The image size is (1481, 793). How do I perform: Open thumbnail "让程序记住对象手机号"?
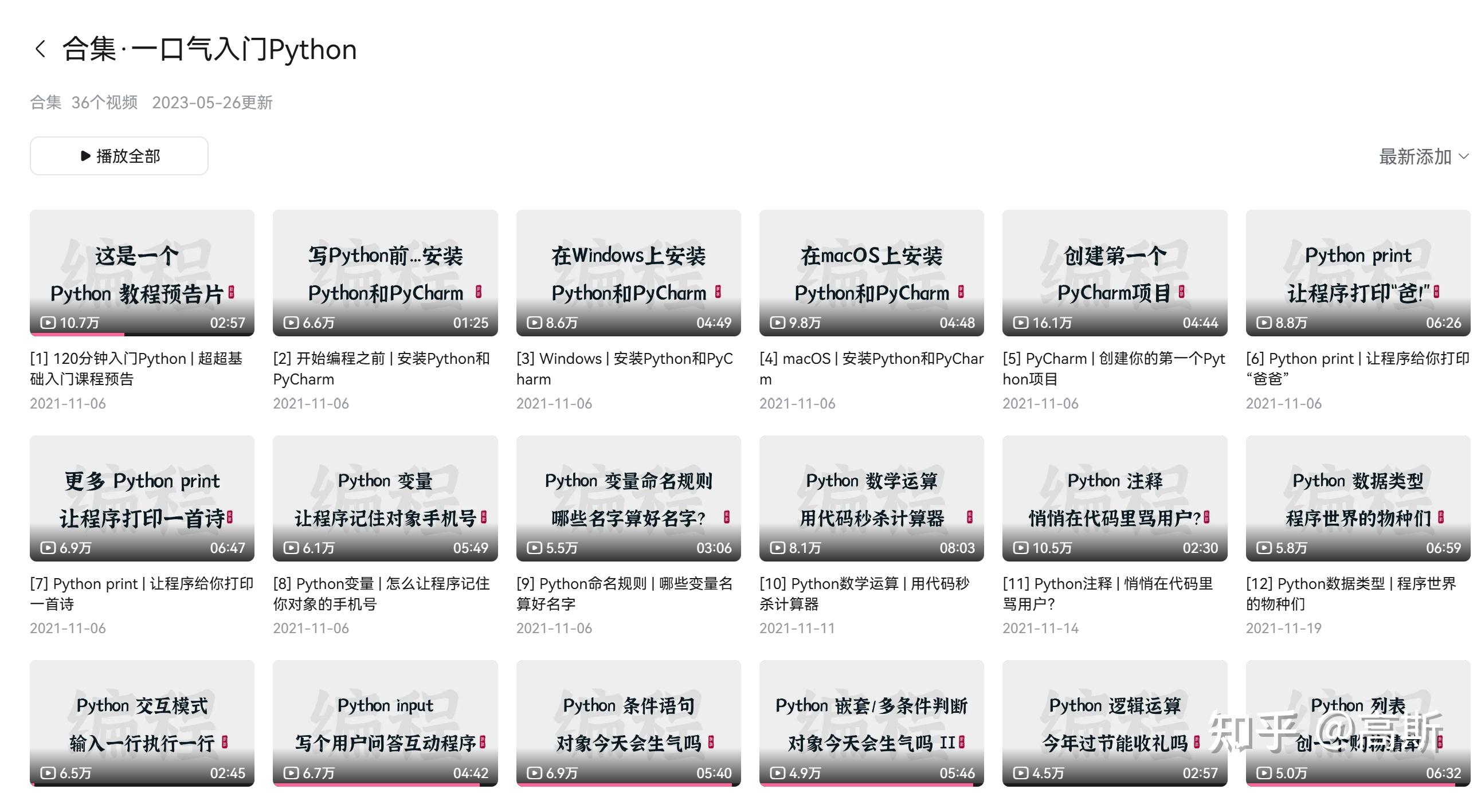[x=385, y=498]
